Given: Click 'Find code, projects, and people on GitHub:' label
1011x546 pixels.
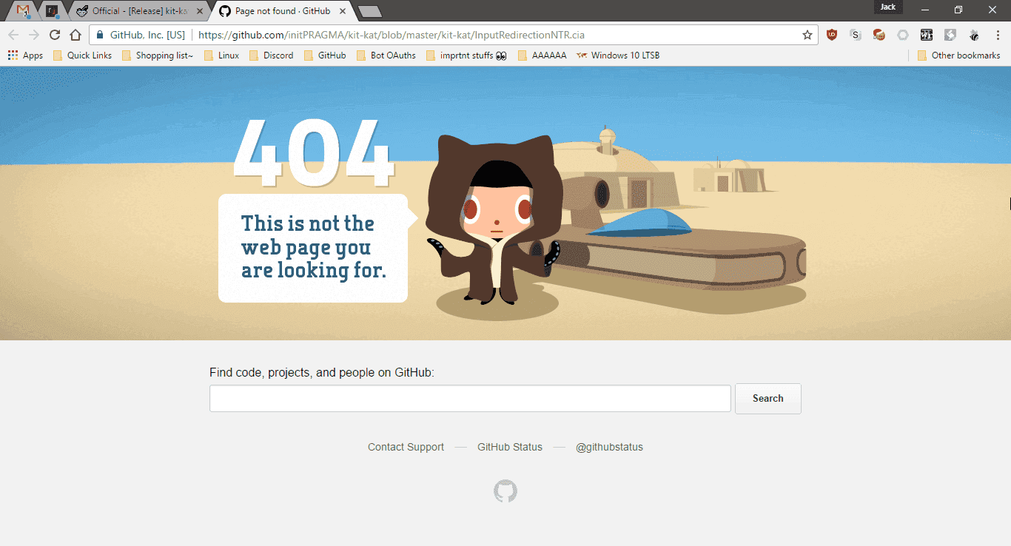Looking at the screenshot, I should click(x=322, y=373).
